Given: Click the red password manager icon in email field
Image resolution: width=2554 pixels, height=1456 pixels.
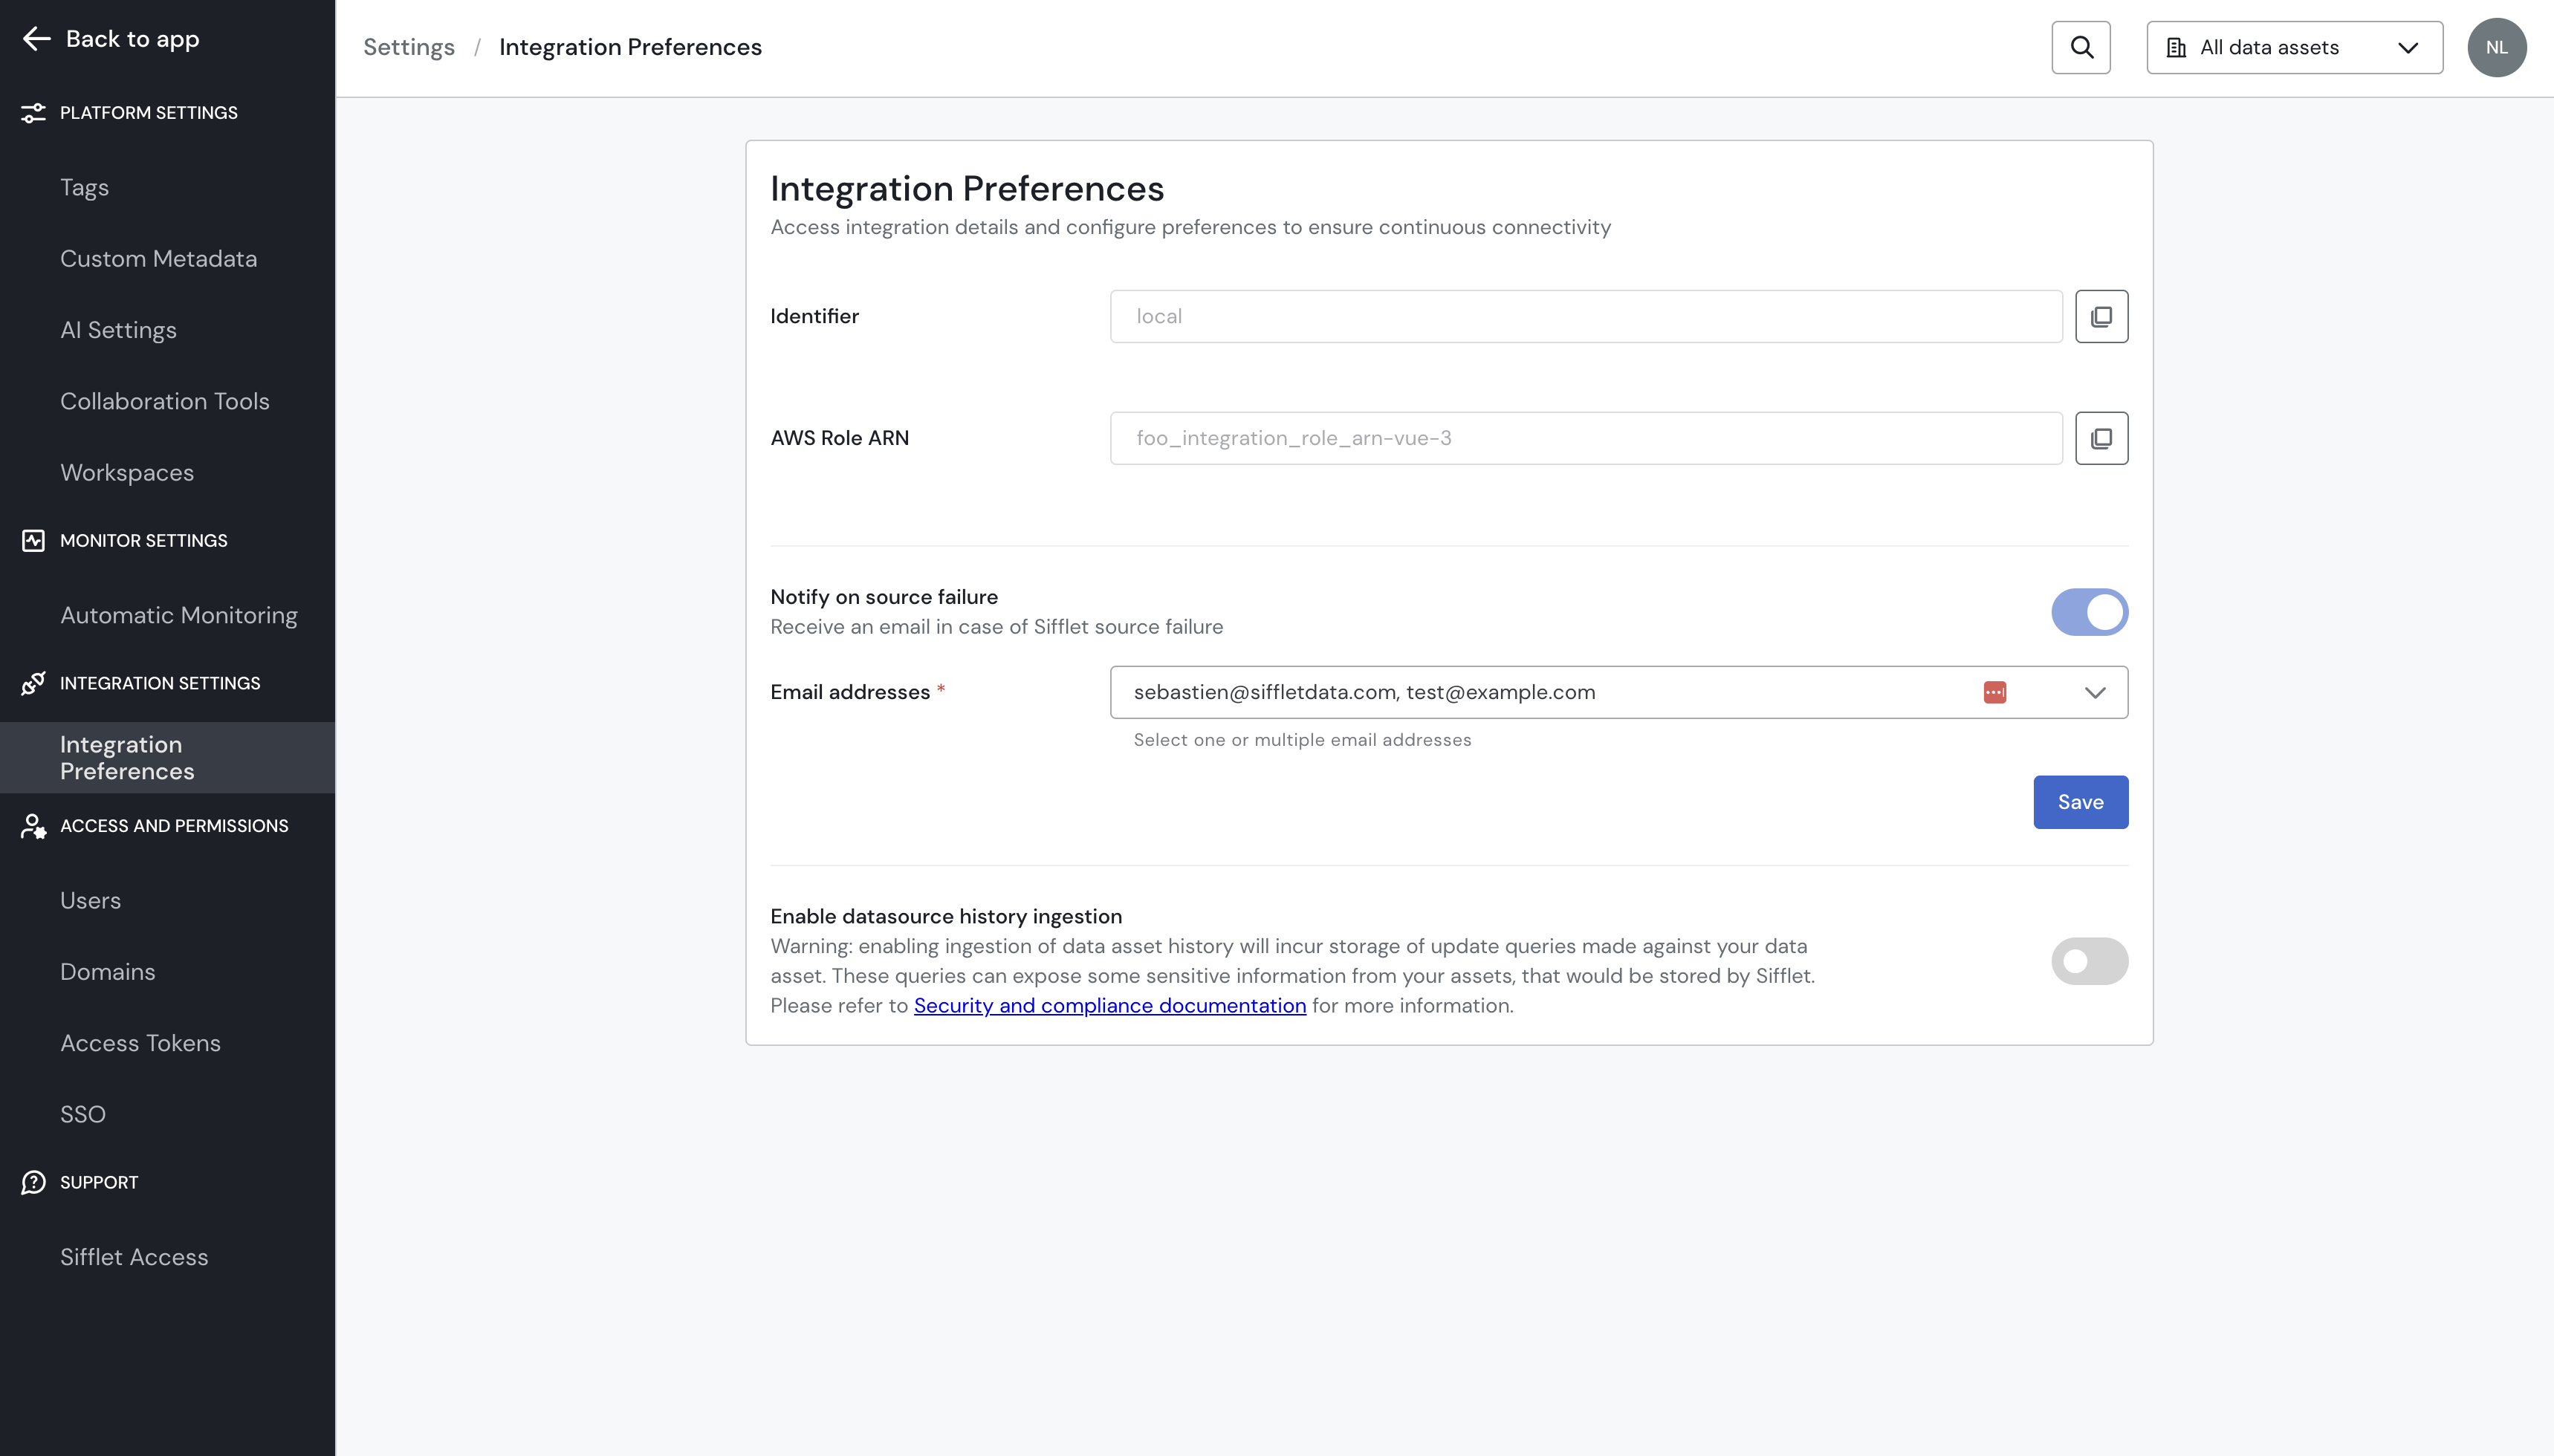Looking at the screenshot, I should [1994, 692].
